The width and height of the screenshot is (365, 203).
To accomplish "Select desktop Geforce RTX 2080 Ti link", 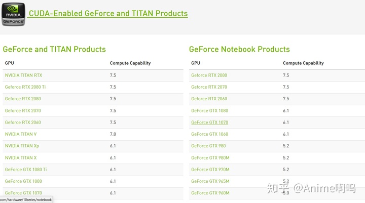I will tap(25, 87).
